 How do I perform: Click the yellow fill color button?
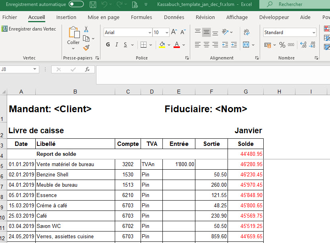click(162, 45)
